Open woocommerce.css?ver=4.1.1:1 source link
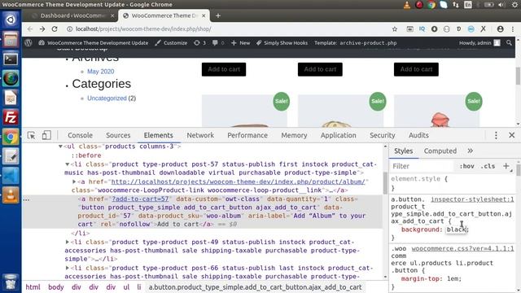 462,248
